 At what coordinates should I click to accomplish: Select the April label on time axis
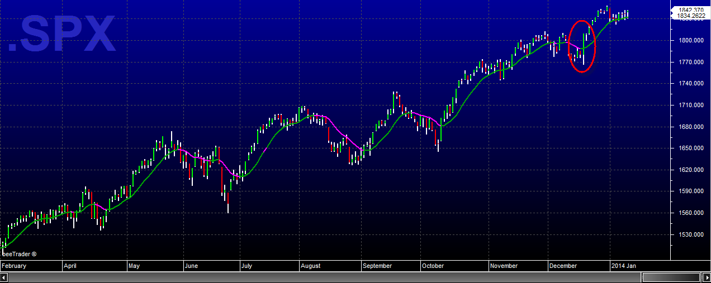click(x=70, y=266)
